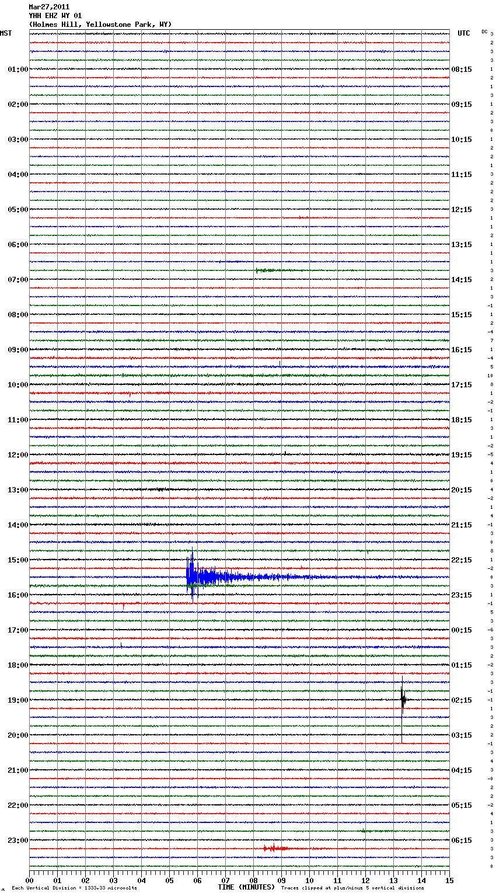Click the TIME (MINUTES) axis label

(246, 887)
